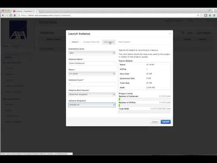Bookmark the page with the star icon
This screenshot has height=163, width=217.
coord(201,15)
